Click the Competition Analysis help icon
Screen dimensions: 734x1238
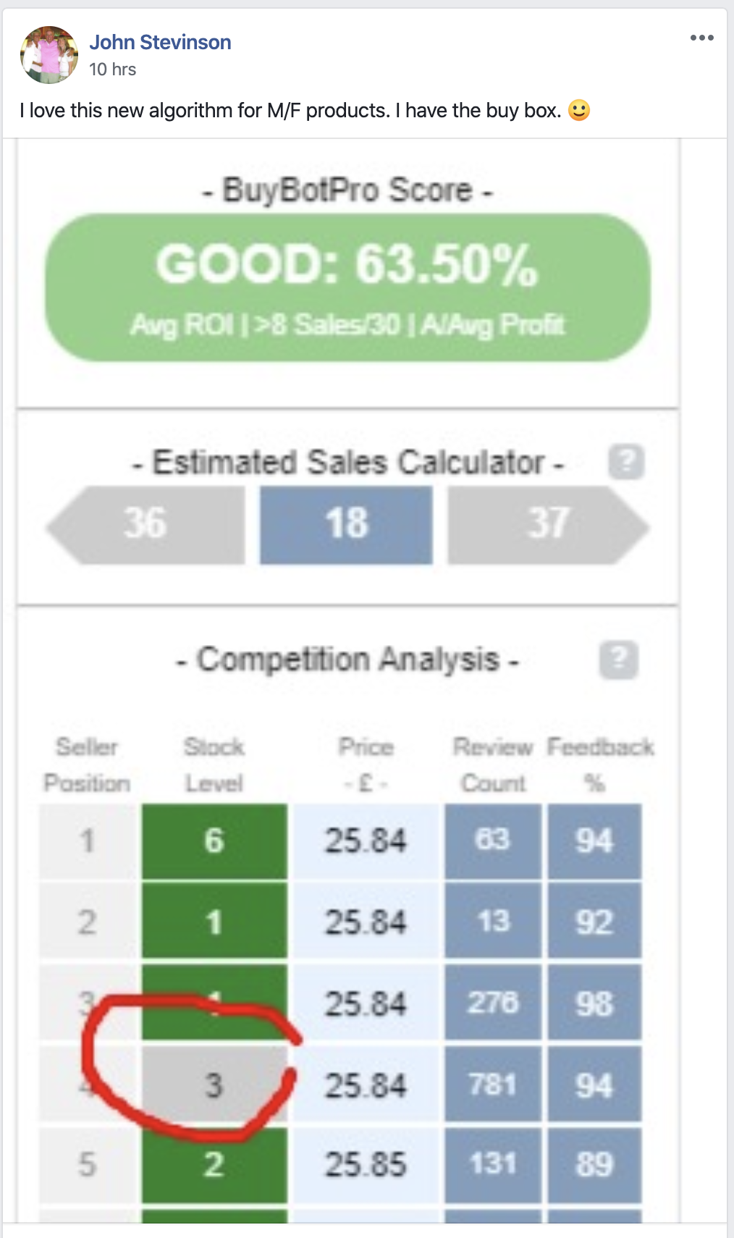click(x=618, y=660)
